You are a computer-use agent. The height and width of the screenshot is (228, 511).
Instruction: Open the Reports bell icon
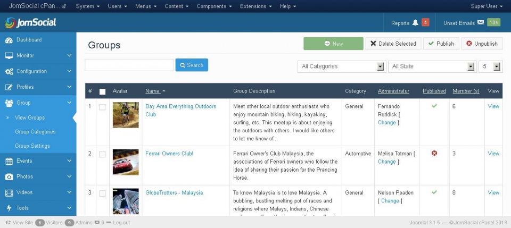(415, 23)
